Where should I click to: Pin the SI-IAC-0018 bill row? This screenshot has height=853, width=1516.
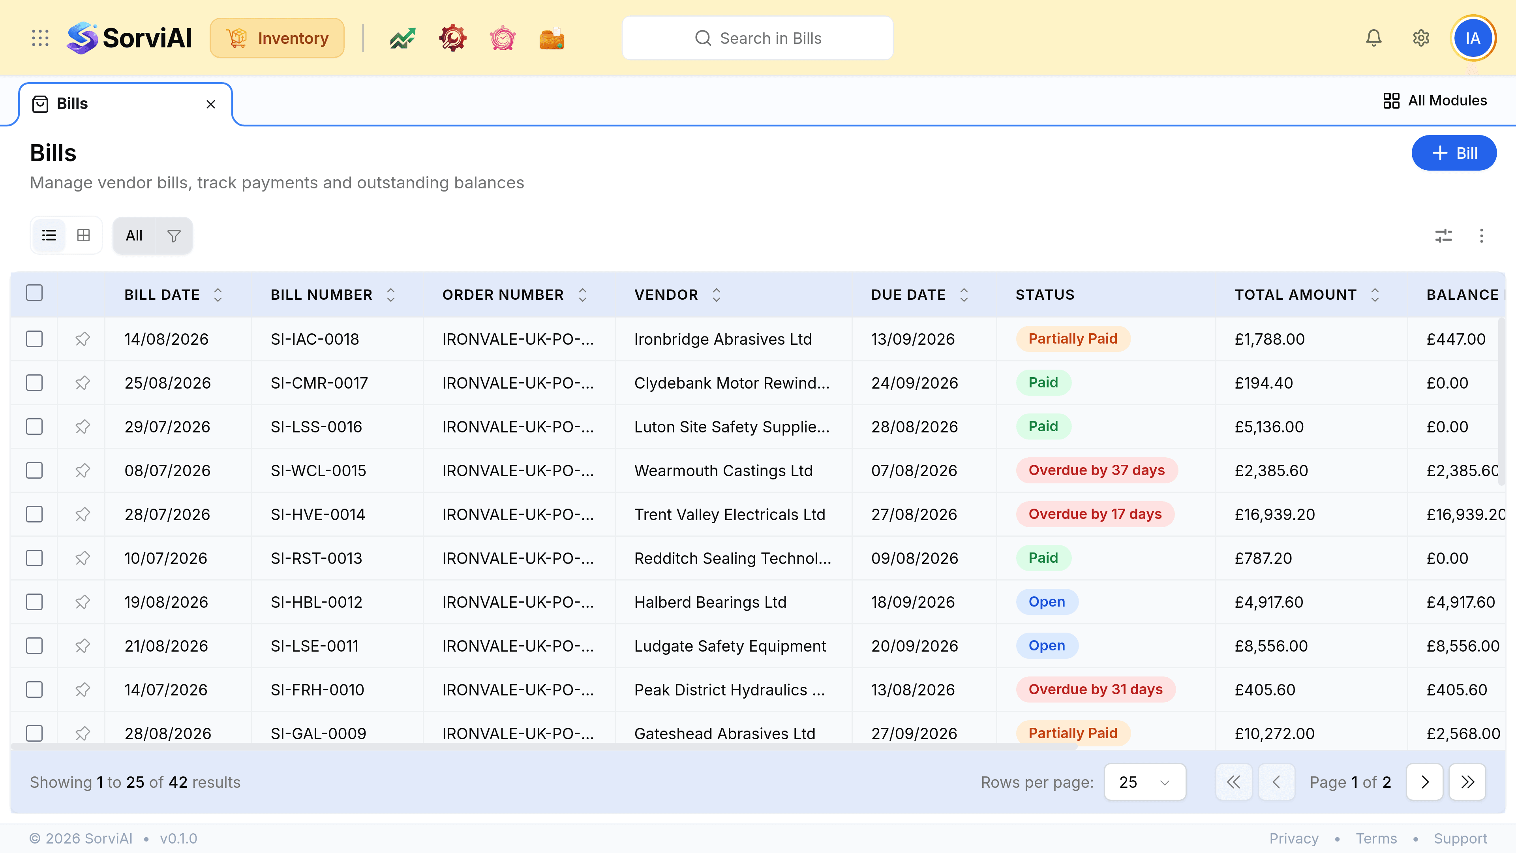[x=83, y=339]
